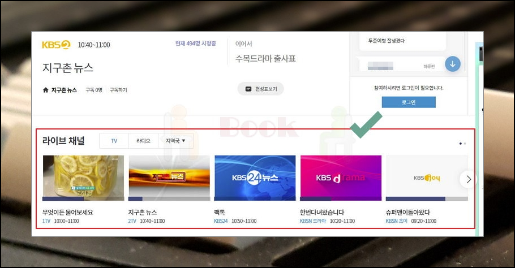This screenshot has height=268, width=515.
Task: Click the KBS24 channel label
Action: pyautogui.click(x=221, y=221)
